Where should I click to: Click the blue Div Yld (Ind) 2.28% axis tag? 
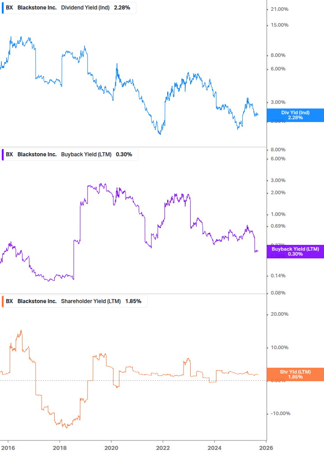[x=296, y=115]
